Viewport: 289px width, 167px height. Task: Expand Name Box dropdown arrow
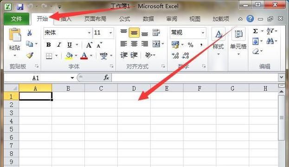click(72, 78)
